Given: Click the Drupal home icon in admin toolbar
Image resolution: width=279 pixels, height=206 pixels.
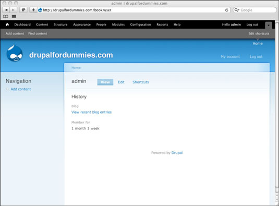Looking at the screenshot, I should point(7,25).
